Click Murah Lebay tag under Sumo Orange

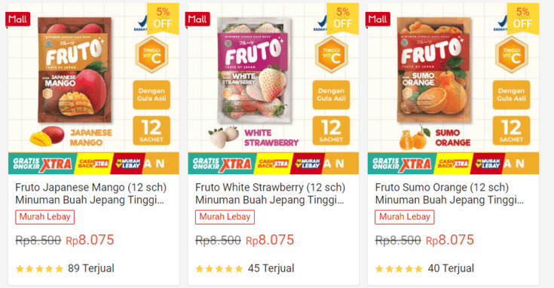[x=405, y=217]
